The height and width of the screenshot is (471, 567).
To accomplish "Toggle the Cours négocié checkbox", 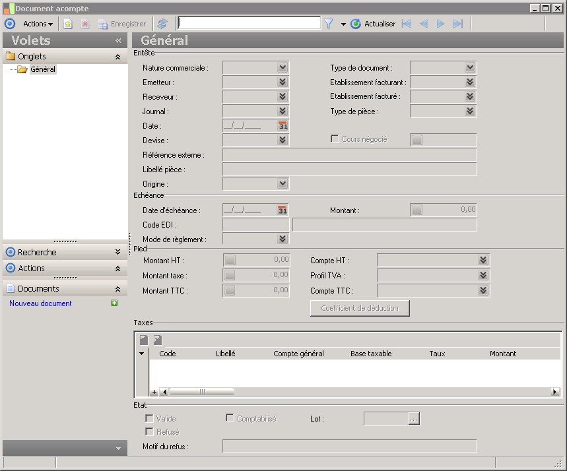I will 335,139.
